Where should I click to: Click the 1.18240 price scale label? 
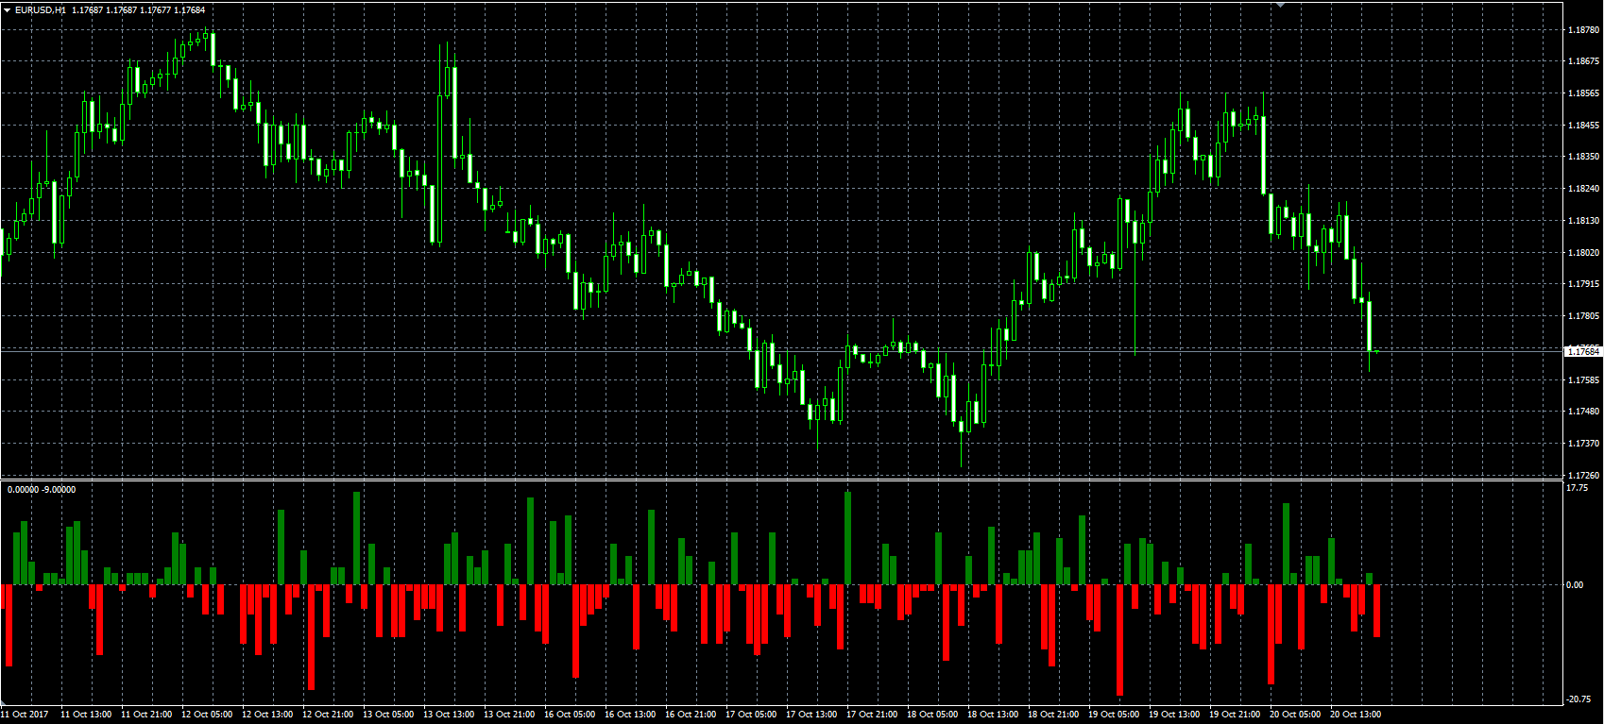coord(1583,189)
